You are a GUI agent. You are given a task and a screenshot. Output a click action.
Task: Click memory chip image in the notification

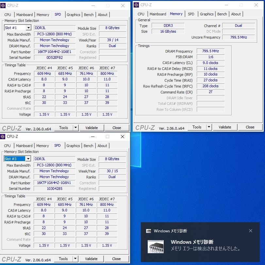click(156, 247)
